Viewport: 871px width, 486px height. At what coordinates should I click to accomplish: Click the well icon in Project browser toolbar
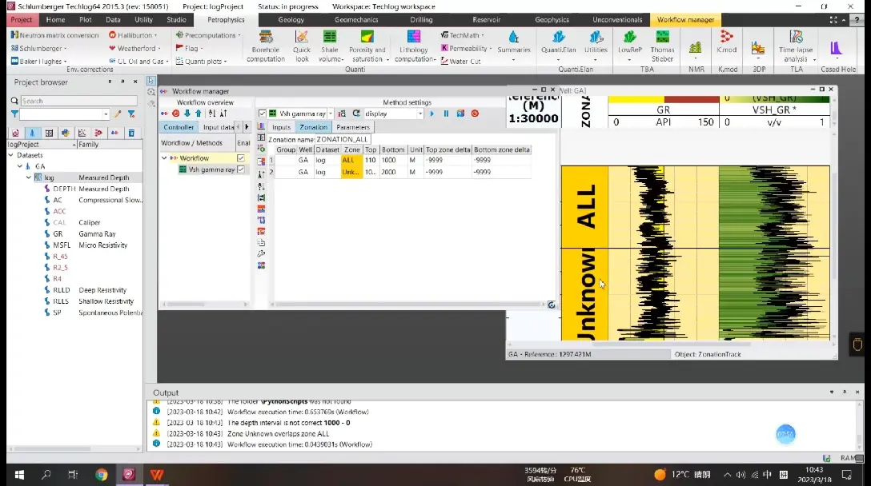click(32, 133)
